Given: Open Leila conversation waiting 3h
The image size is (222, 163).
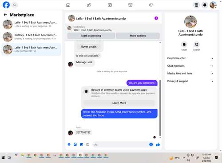Looking at the screenshot, I should [x=31, y=24].
